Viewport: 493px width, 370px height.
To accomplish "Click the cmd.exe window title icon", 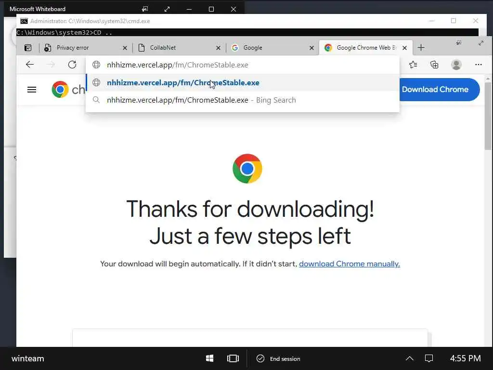I will (x=24, y=21).
